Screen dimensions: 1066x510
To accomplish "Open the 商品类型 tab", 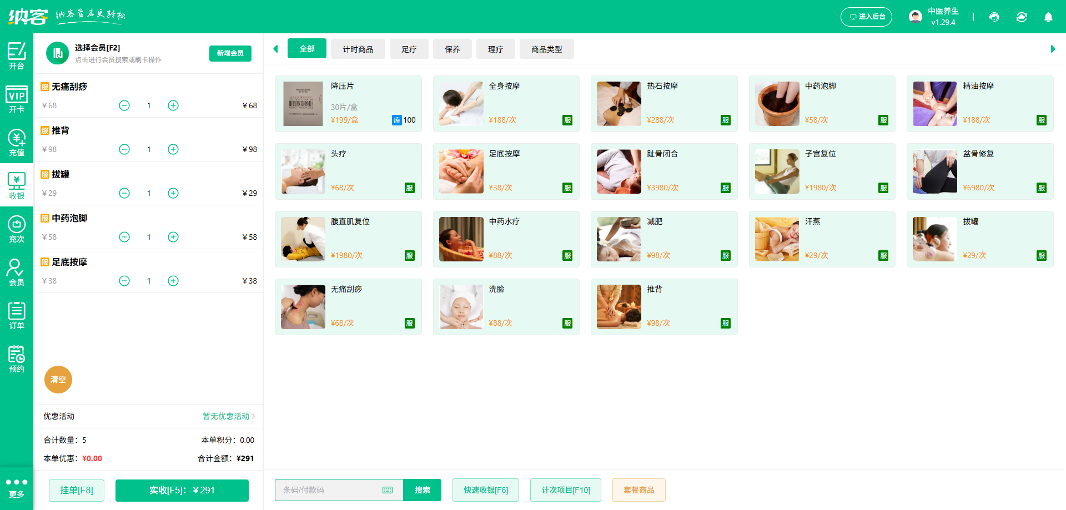I will coord(546,49).
